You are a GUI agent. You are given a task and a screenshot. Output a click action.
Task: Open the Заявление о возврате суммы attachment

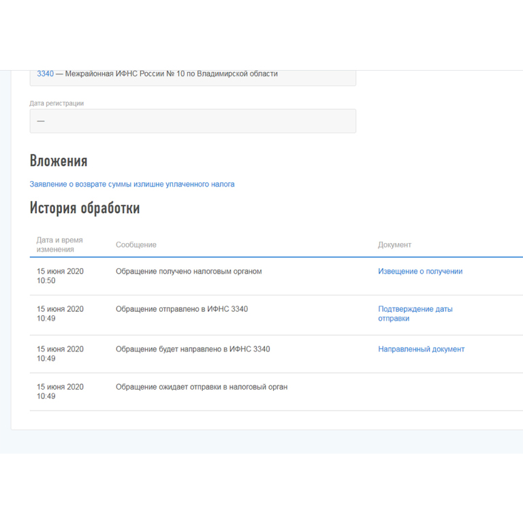(131, 184)
